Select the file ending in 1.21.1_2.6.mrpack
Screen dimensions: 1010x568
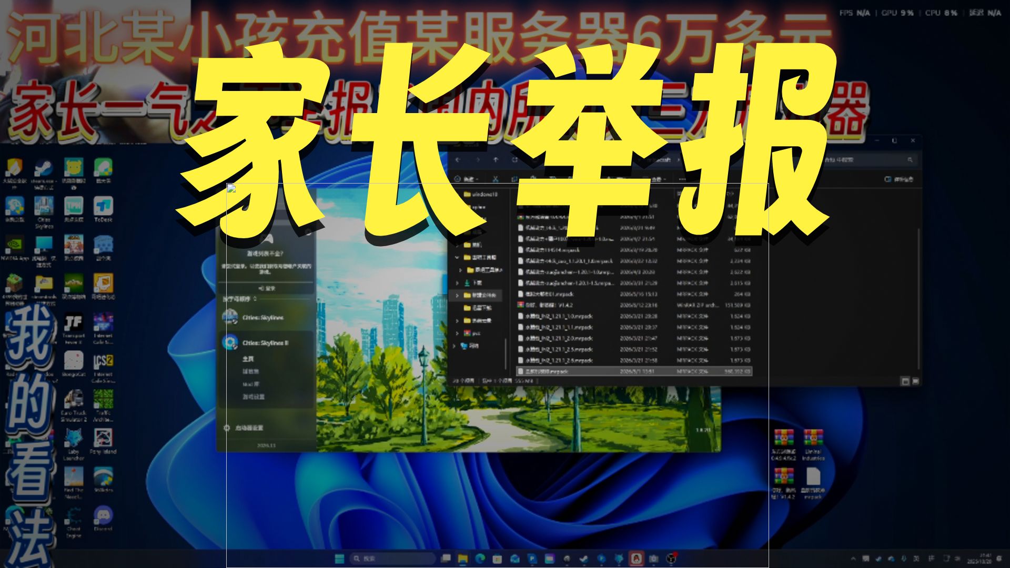pos(634,360)
